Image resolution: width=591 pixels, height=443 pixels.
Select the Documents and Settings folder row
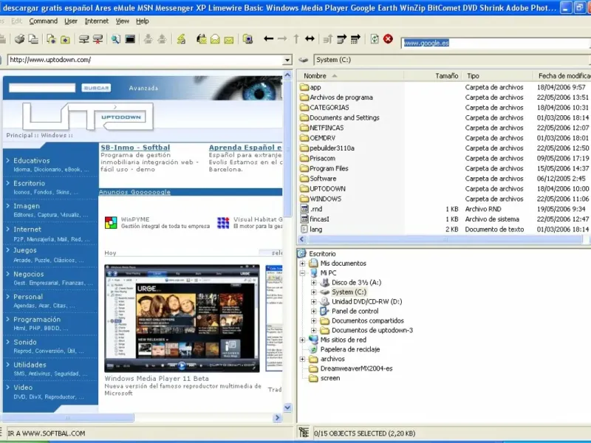(444, 117)
